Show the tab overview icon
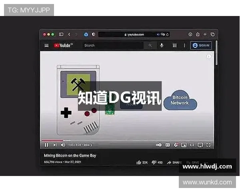 (x=212, y=34)
